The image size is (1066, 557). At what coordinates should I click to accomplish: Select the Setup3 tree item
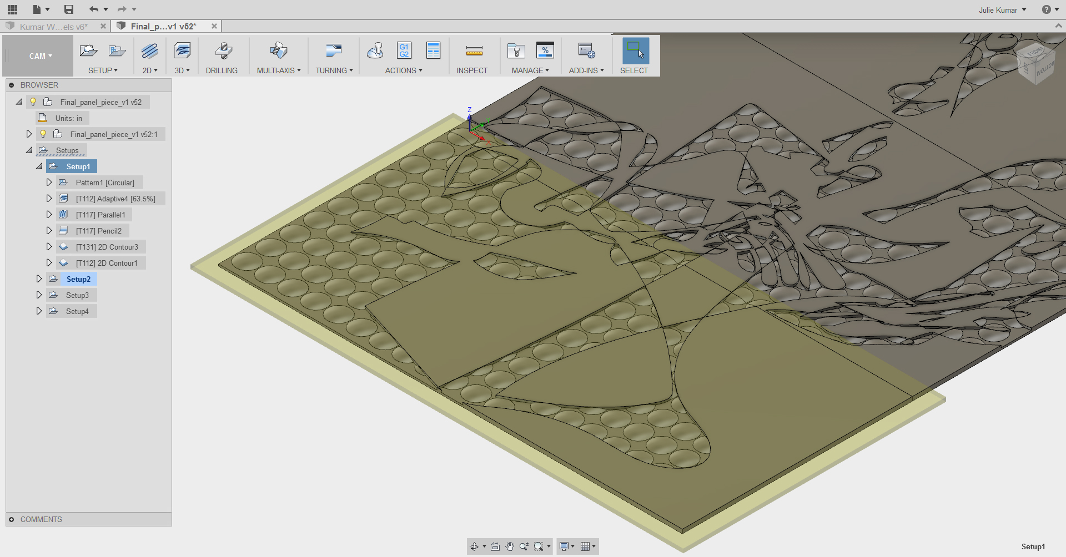77,295
